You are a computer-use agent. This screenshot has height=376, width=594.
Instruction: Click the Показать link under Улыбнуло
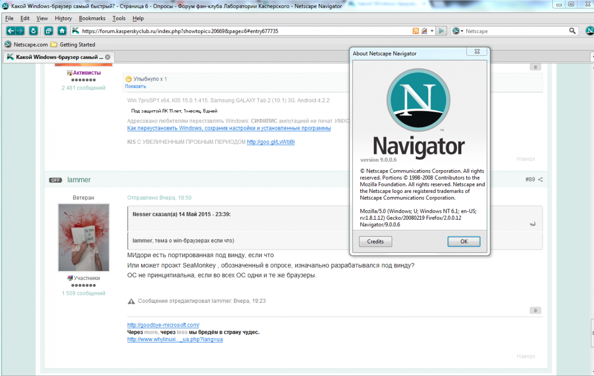(136, 86)
